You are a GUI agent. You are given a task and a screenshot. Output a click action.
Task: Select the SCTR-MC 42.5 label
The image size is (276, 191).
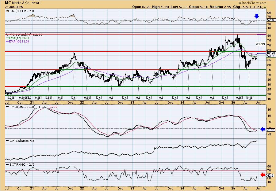click(22, 164)
